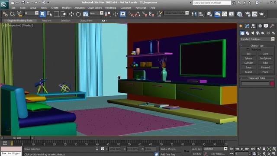Click the Render Production teapot icon
Image resolution: width=277 pixels, height=156 pixels.
pos(262,14)
